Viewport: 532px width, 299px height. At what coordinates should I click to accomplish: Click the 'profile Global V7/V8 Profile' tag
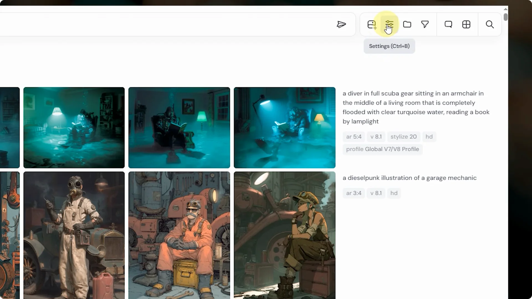coord(382,149)
